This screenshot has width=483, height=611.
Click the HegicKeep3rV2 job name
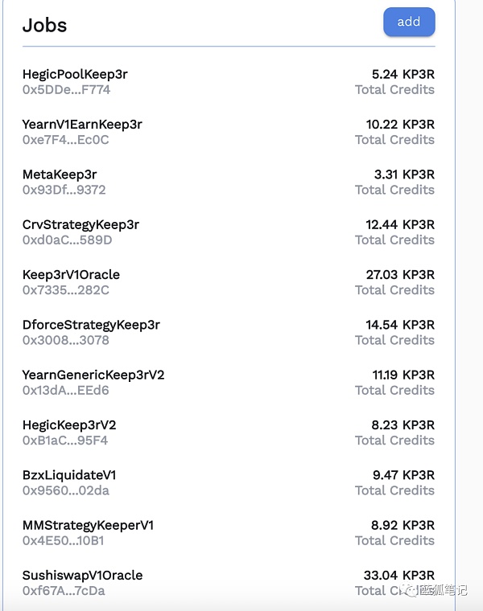pos(69,424)
